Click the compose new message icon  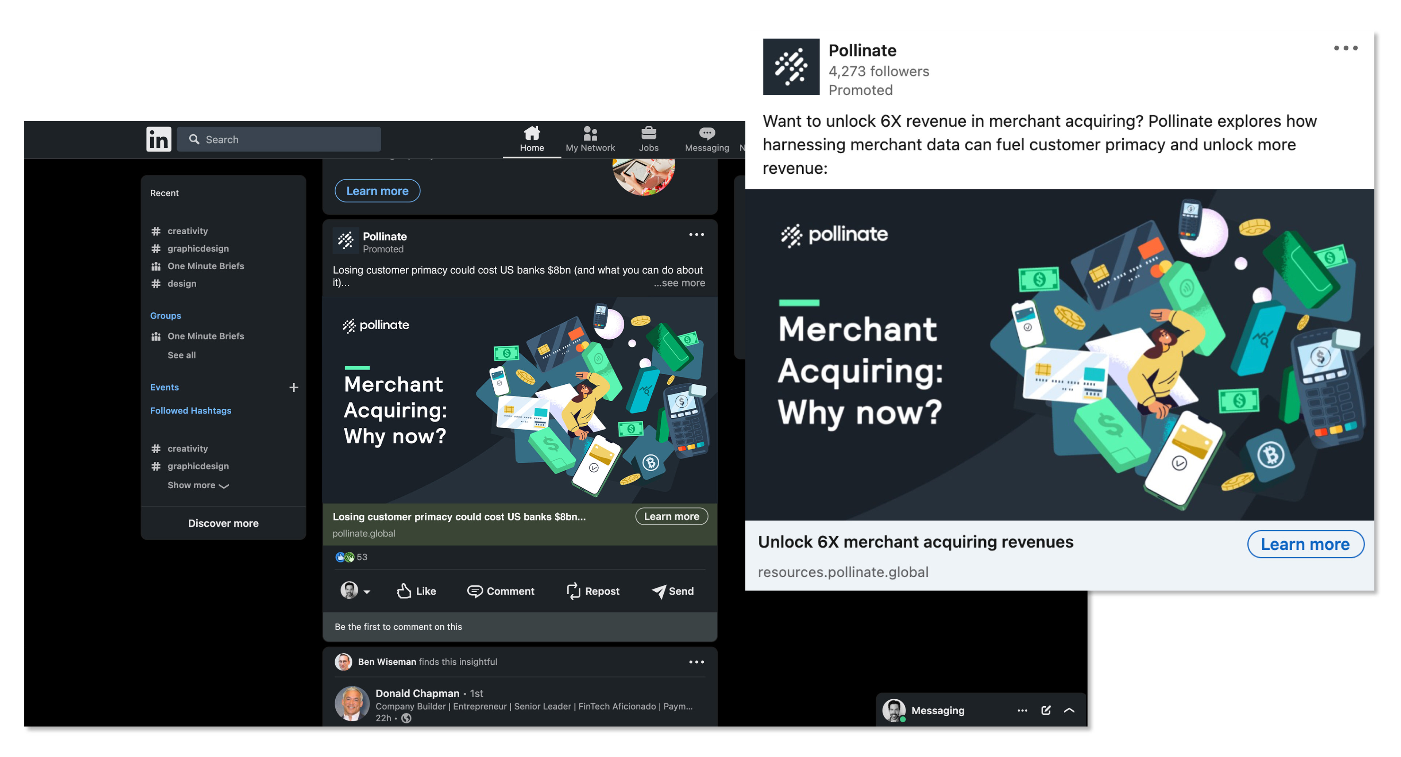click(1045, 710)
